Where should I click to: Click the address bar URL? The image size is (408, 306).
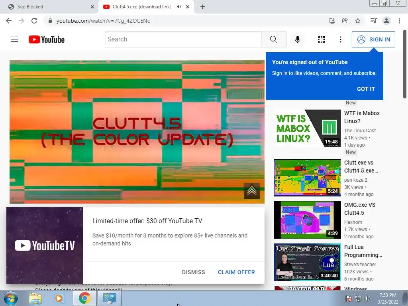point(103,21)
